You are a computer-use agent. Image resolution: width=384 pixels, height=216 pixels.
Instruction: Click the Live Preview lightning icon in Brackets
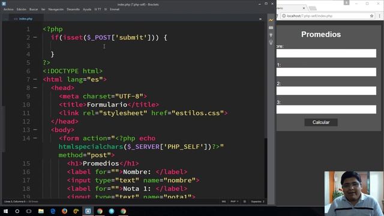[271, 20]
